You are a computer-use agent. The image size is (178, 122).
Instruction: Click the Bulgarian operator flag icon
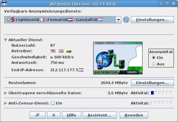pos(69,51)
